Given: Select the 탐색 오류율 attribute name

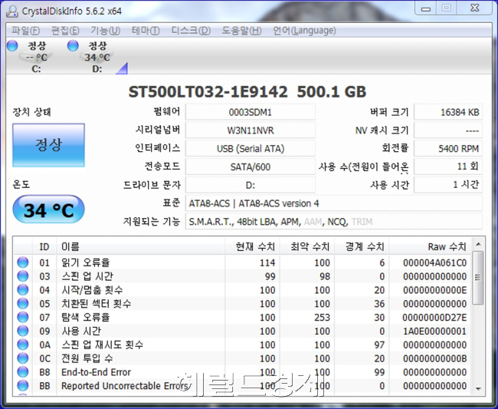Looking at the screenshot, I should tap(86, 317).
